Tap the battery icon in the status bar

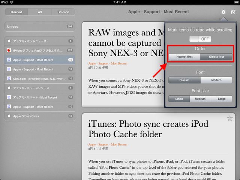[237, 2]
